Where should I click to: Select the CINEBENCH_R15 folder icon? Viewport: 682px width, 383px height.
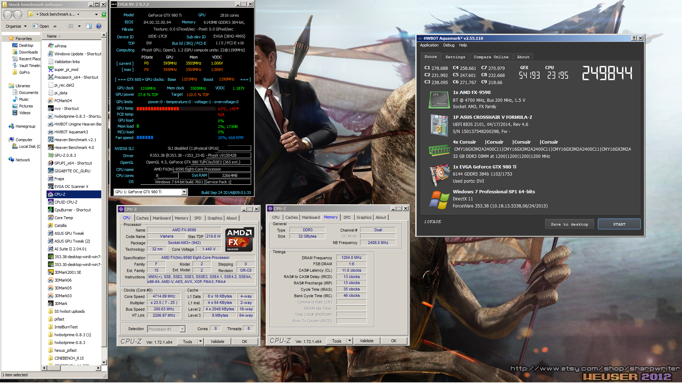coord(51,358)
